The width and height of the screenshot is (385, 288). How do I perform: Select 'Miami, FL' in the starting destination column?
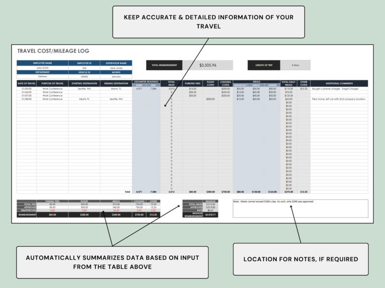coord(84,99)
